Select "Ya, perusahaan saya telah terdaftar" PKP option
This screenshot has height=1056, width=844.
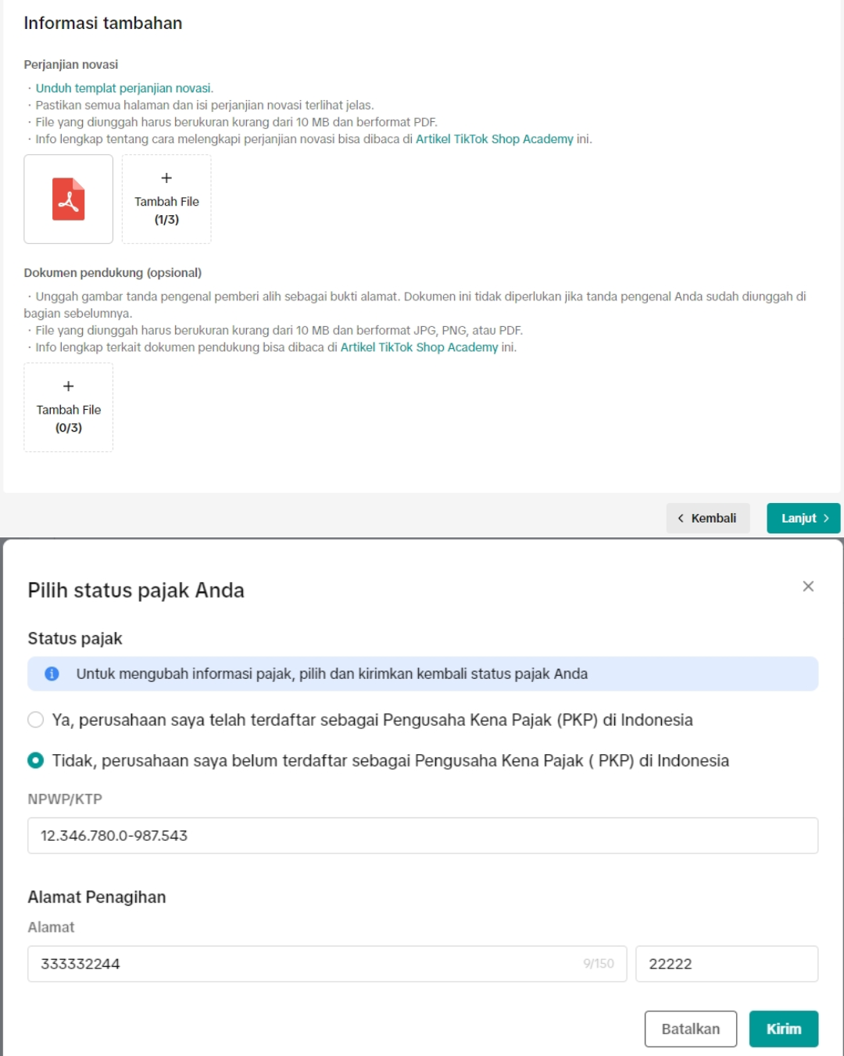[x=36, y=720]
